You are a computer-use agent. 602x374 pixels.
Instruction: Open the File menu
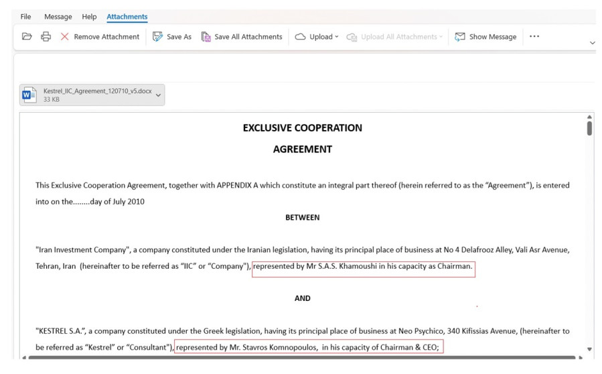pos(25,17)
